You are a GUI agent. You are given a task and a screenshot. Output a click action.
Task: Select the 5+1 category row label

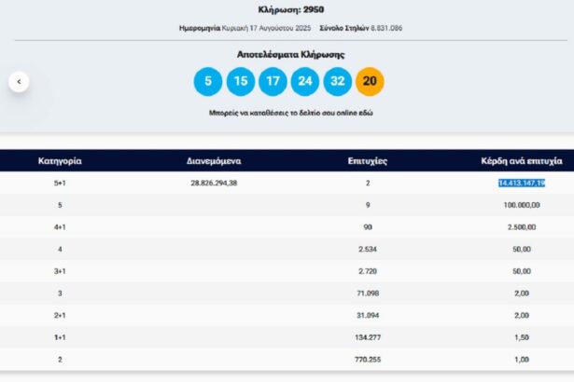[60, 183]
